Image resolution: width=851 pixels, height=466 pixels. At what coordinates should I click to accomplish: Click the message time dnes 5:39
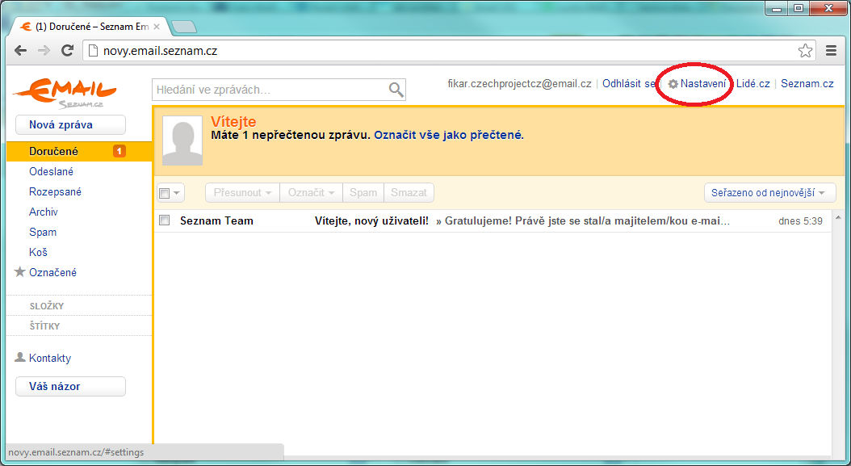pyautogui.click(x=800, y=221)
